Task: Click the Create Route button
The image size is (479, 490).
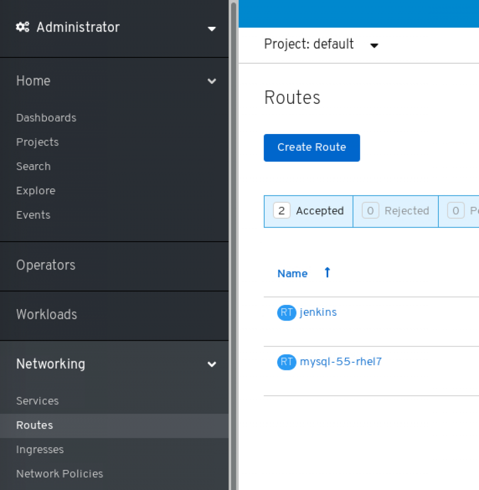Action: (312, 148)
